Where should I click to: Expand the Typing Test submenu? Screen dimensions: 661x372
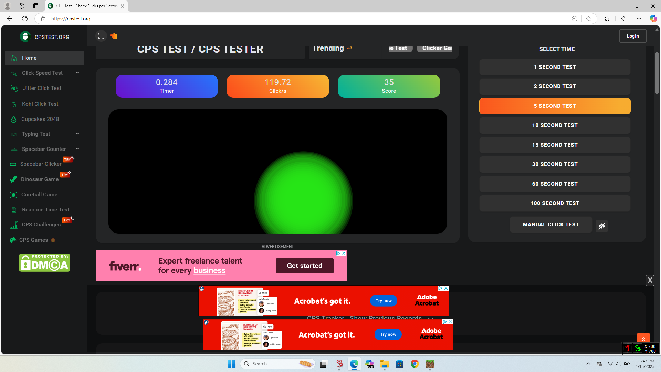pos(77,134)
